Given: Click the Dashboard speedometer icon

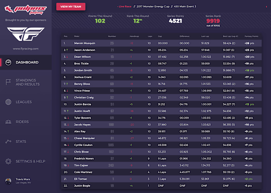Looking at the screenshot, I should [x=8, y=62].
